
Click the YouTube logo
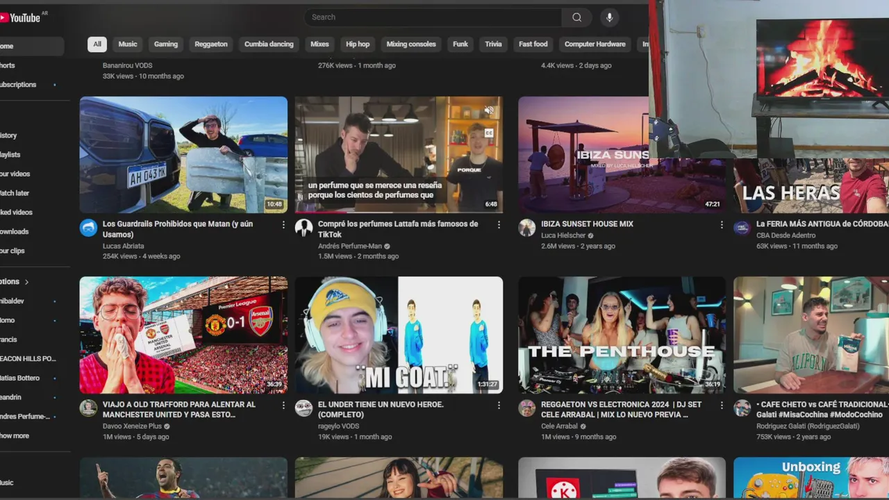pos(19,17)
